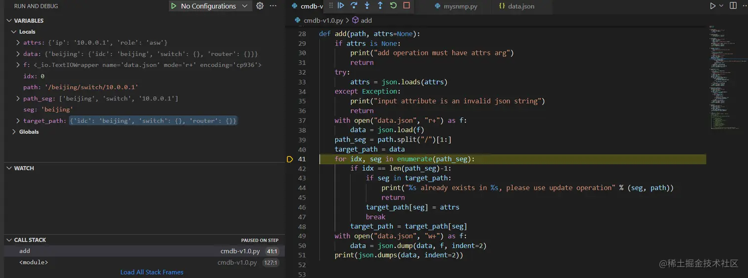
Task: Open No Configurations dropdown
Action: [x=210, y=6]
